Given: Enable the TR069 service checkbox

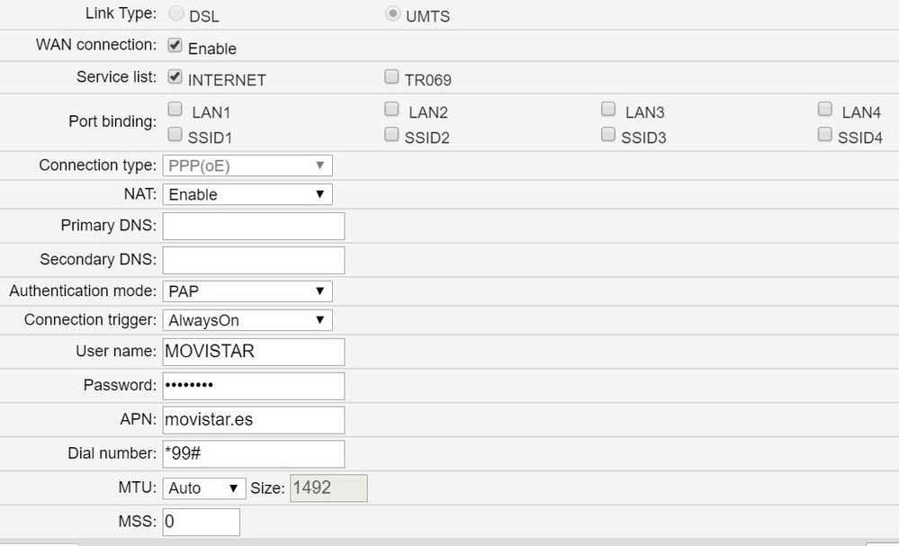Looking at the screenshot, I should (x=392, y=76).
